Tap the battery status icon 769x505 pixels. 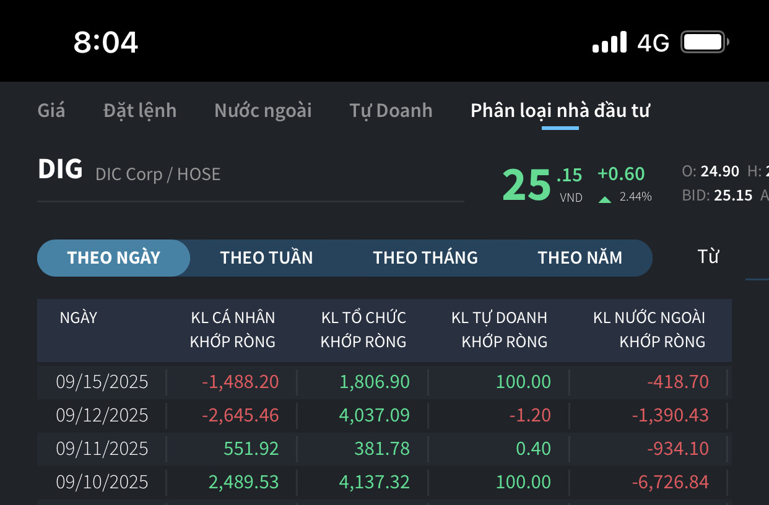coord(705,43)
